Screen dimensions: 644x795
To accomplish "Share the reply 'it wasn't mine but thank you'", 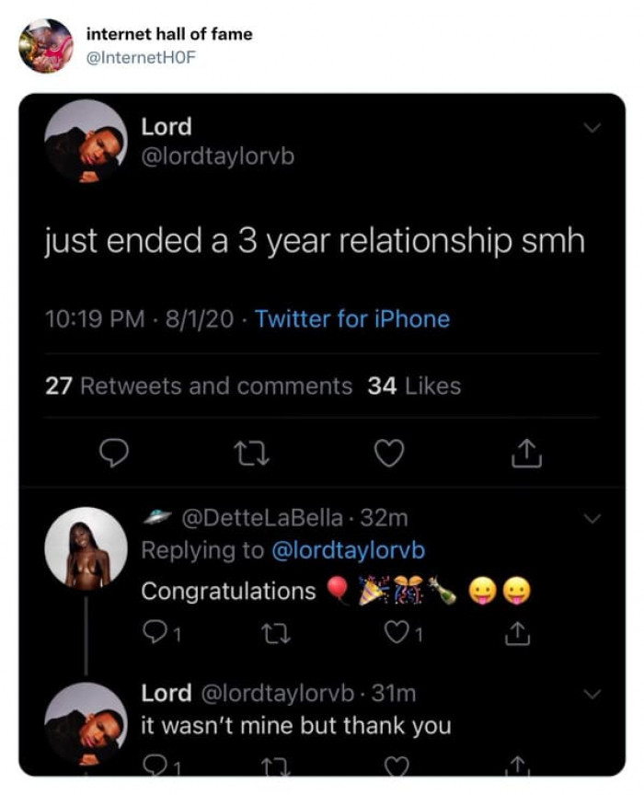I will click(518, 766).
